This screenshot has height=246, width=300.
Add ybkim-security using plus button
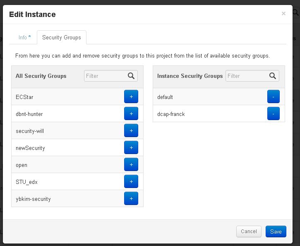point(131,198)
